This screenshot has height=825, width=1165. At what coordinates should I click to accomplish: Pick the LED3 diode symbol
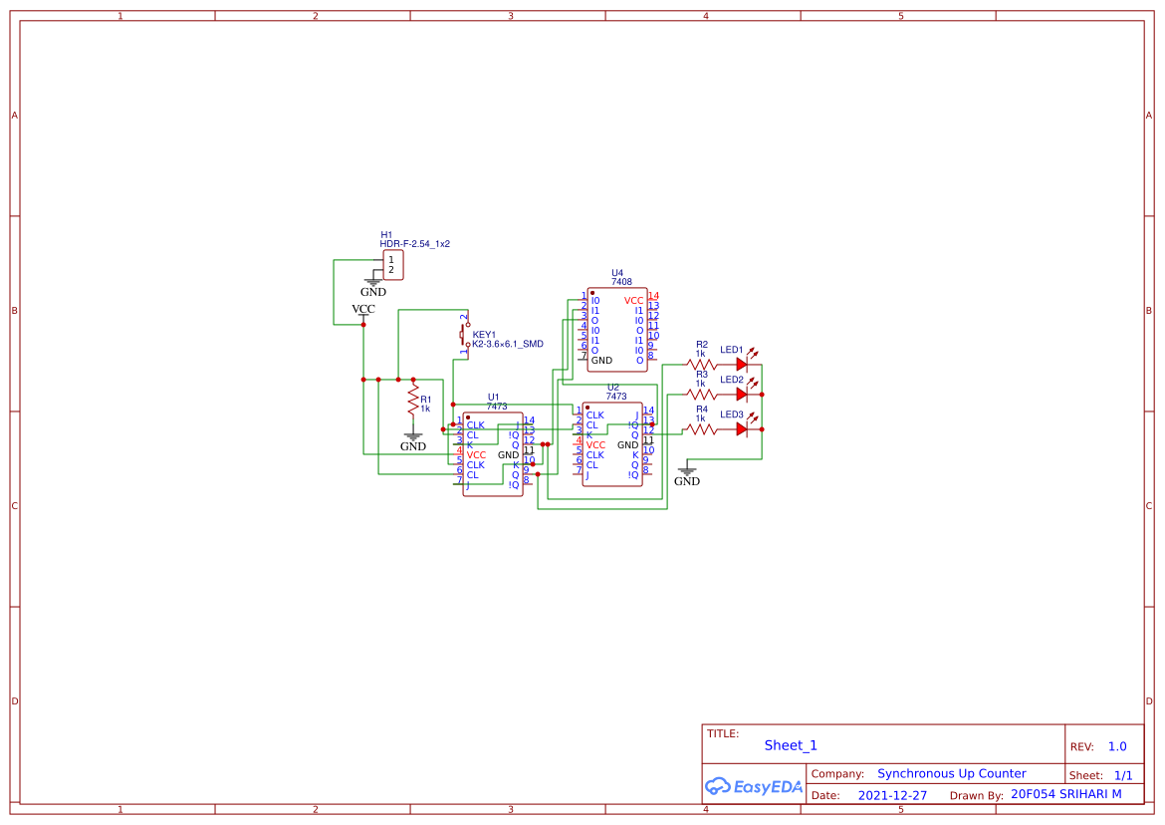coord(742,429)
